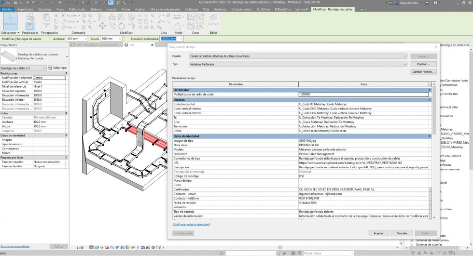Click the Duplicar button
Viewport: 473px width, 256px height.
(x=423, y=64)
